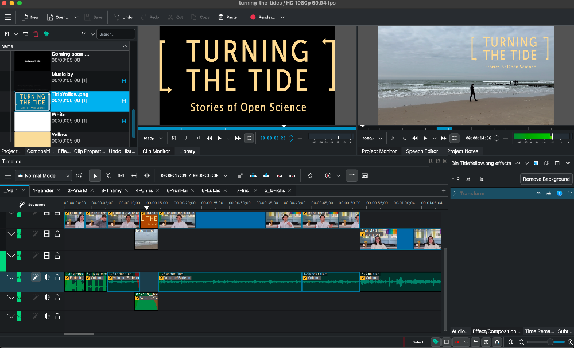Viewport: 574px width, 348px height.
Task: Select the Razor scissors tool
Action: [108, 175]
